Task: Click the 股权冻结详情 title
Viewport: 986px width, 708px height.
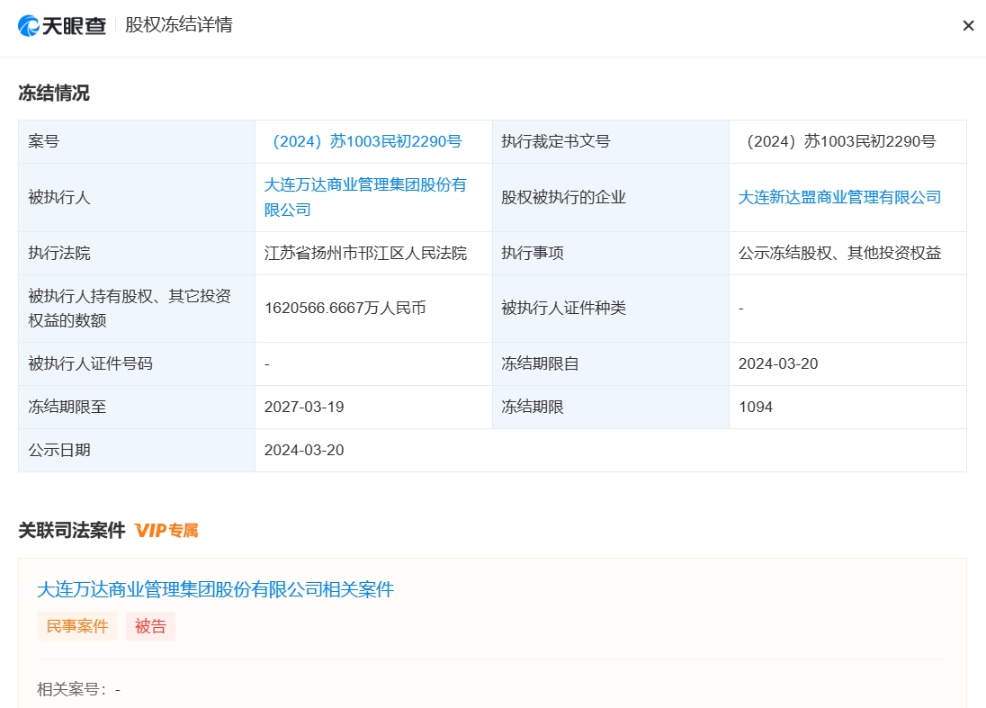Action: tap(179, 25)
